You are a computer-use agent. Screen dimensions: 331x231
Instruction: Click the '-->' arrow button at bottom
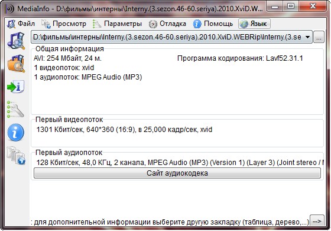(x=317, y=222)
